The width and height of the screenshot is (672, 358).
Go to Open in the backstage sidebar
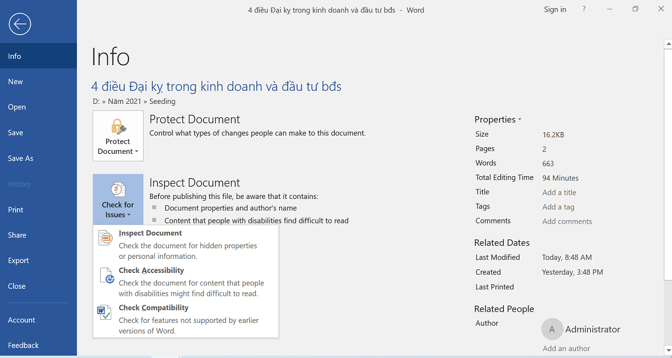[x=38, y=107]
